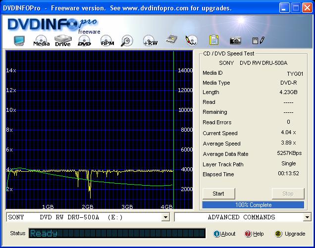Click the Layer Track Path Single value
This screenshot has width=315, height=248.
[x=288, y=163]
